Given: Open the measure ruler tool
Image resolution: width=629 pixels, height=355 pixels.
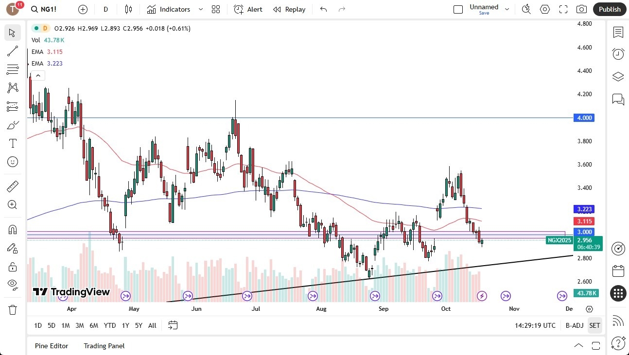Looking at the screenshot, I should click(12, 186).
